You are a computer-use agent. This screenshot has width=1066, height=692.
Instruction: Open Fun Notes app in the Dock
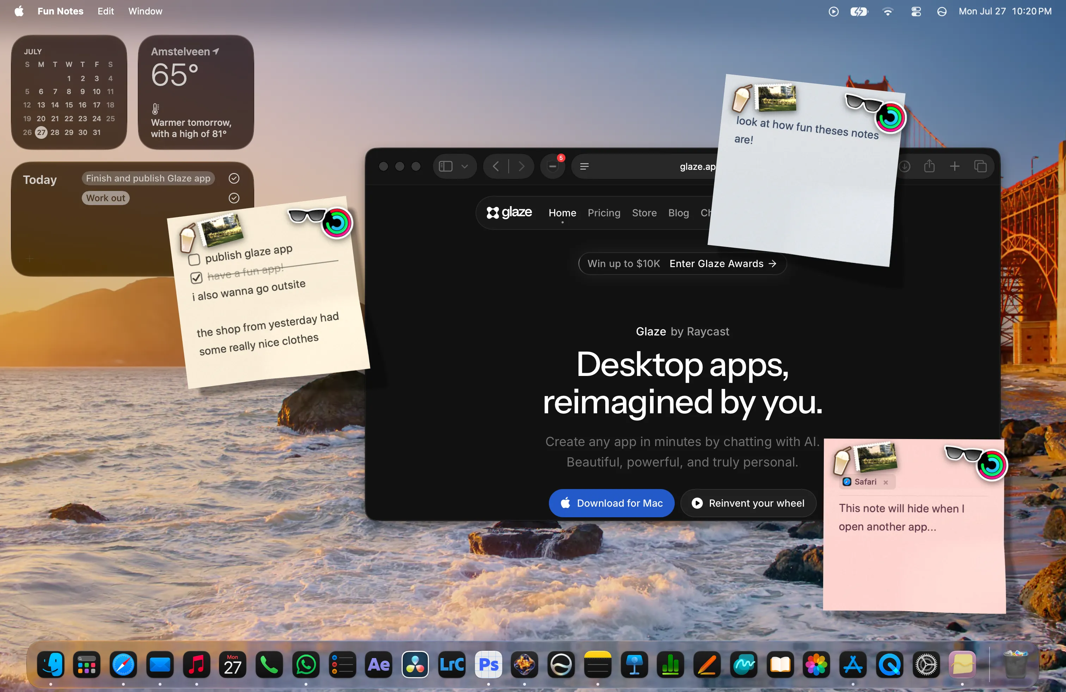coord(962,664)
